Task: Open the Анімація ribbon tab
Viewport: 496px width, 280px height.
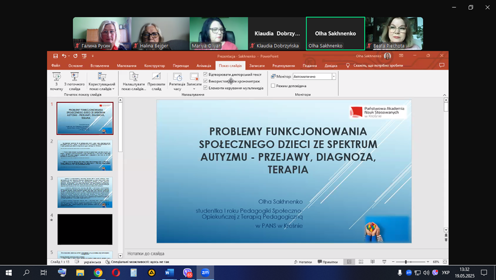Action: [x=204, y=66]
